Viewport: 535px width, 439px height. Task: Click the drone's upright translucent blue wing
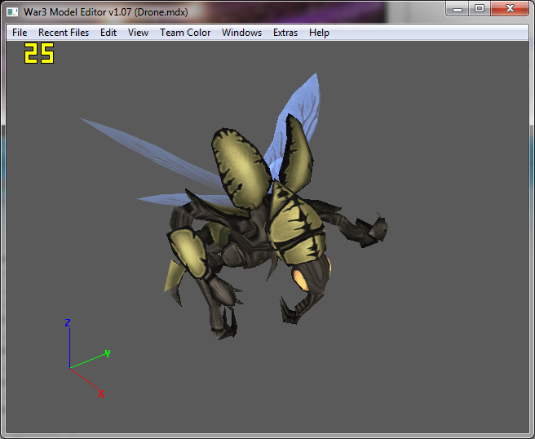point(300,116)
